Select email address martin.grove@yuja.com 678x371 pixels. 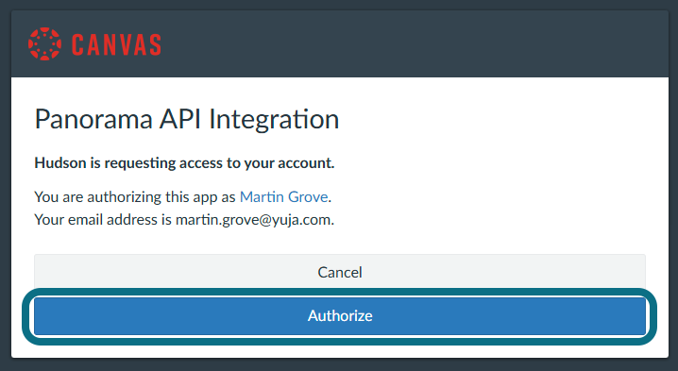[253, 220]
